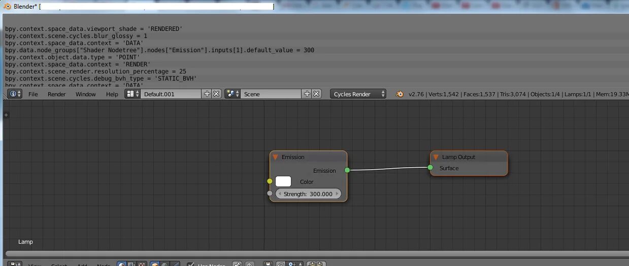Click the Verts:1,542 statistic

(444, 94)
